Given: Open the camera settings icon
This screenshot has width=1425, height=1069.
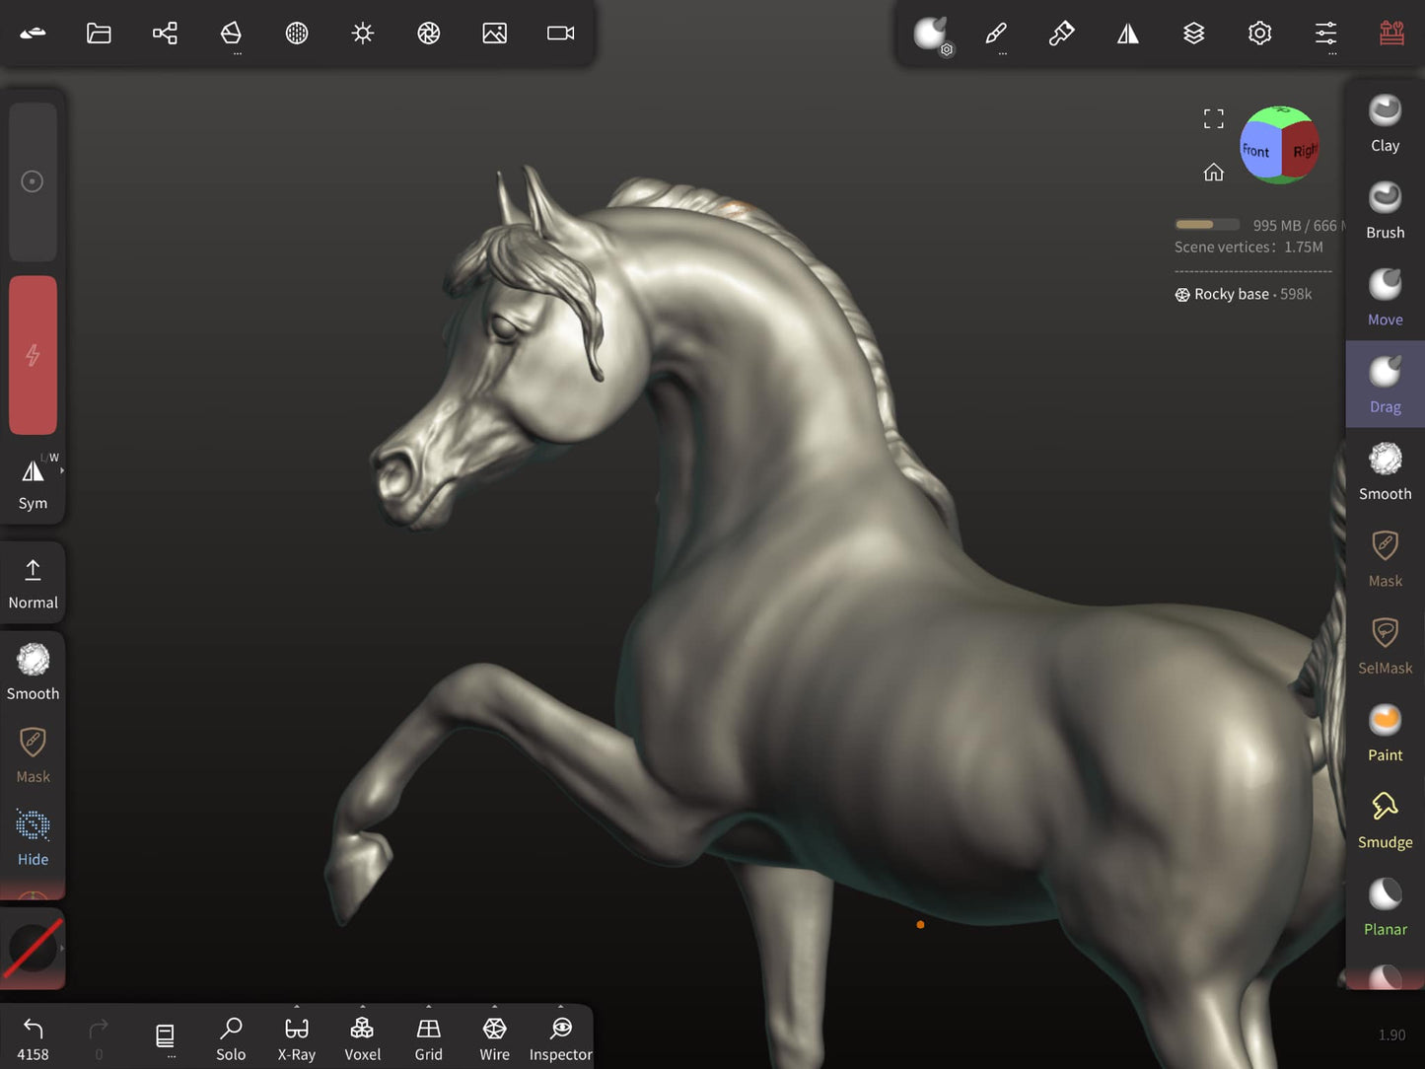Looking at the screenshot, I should [x=560, y=34].
